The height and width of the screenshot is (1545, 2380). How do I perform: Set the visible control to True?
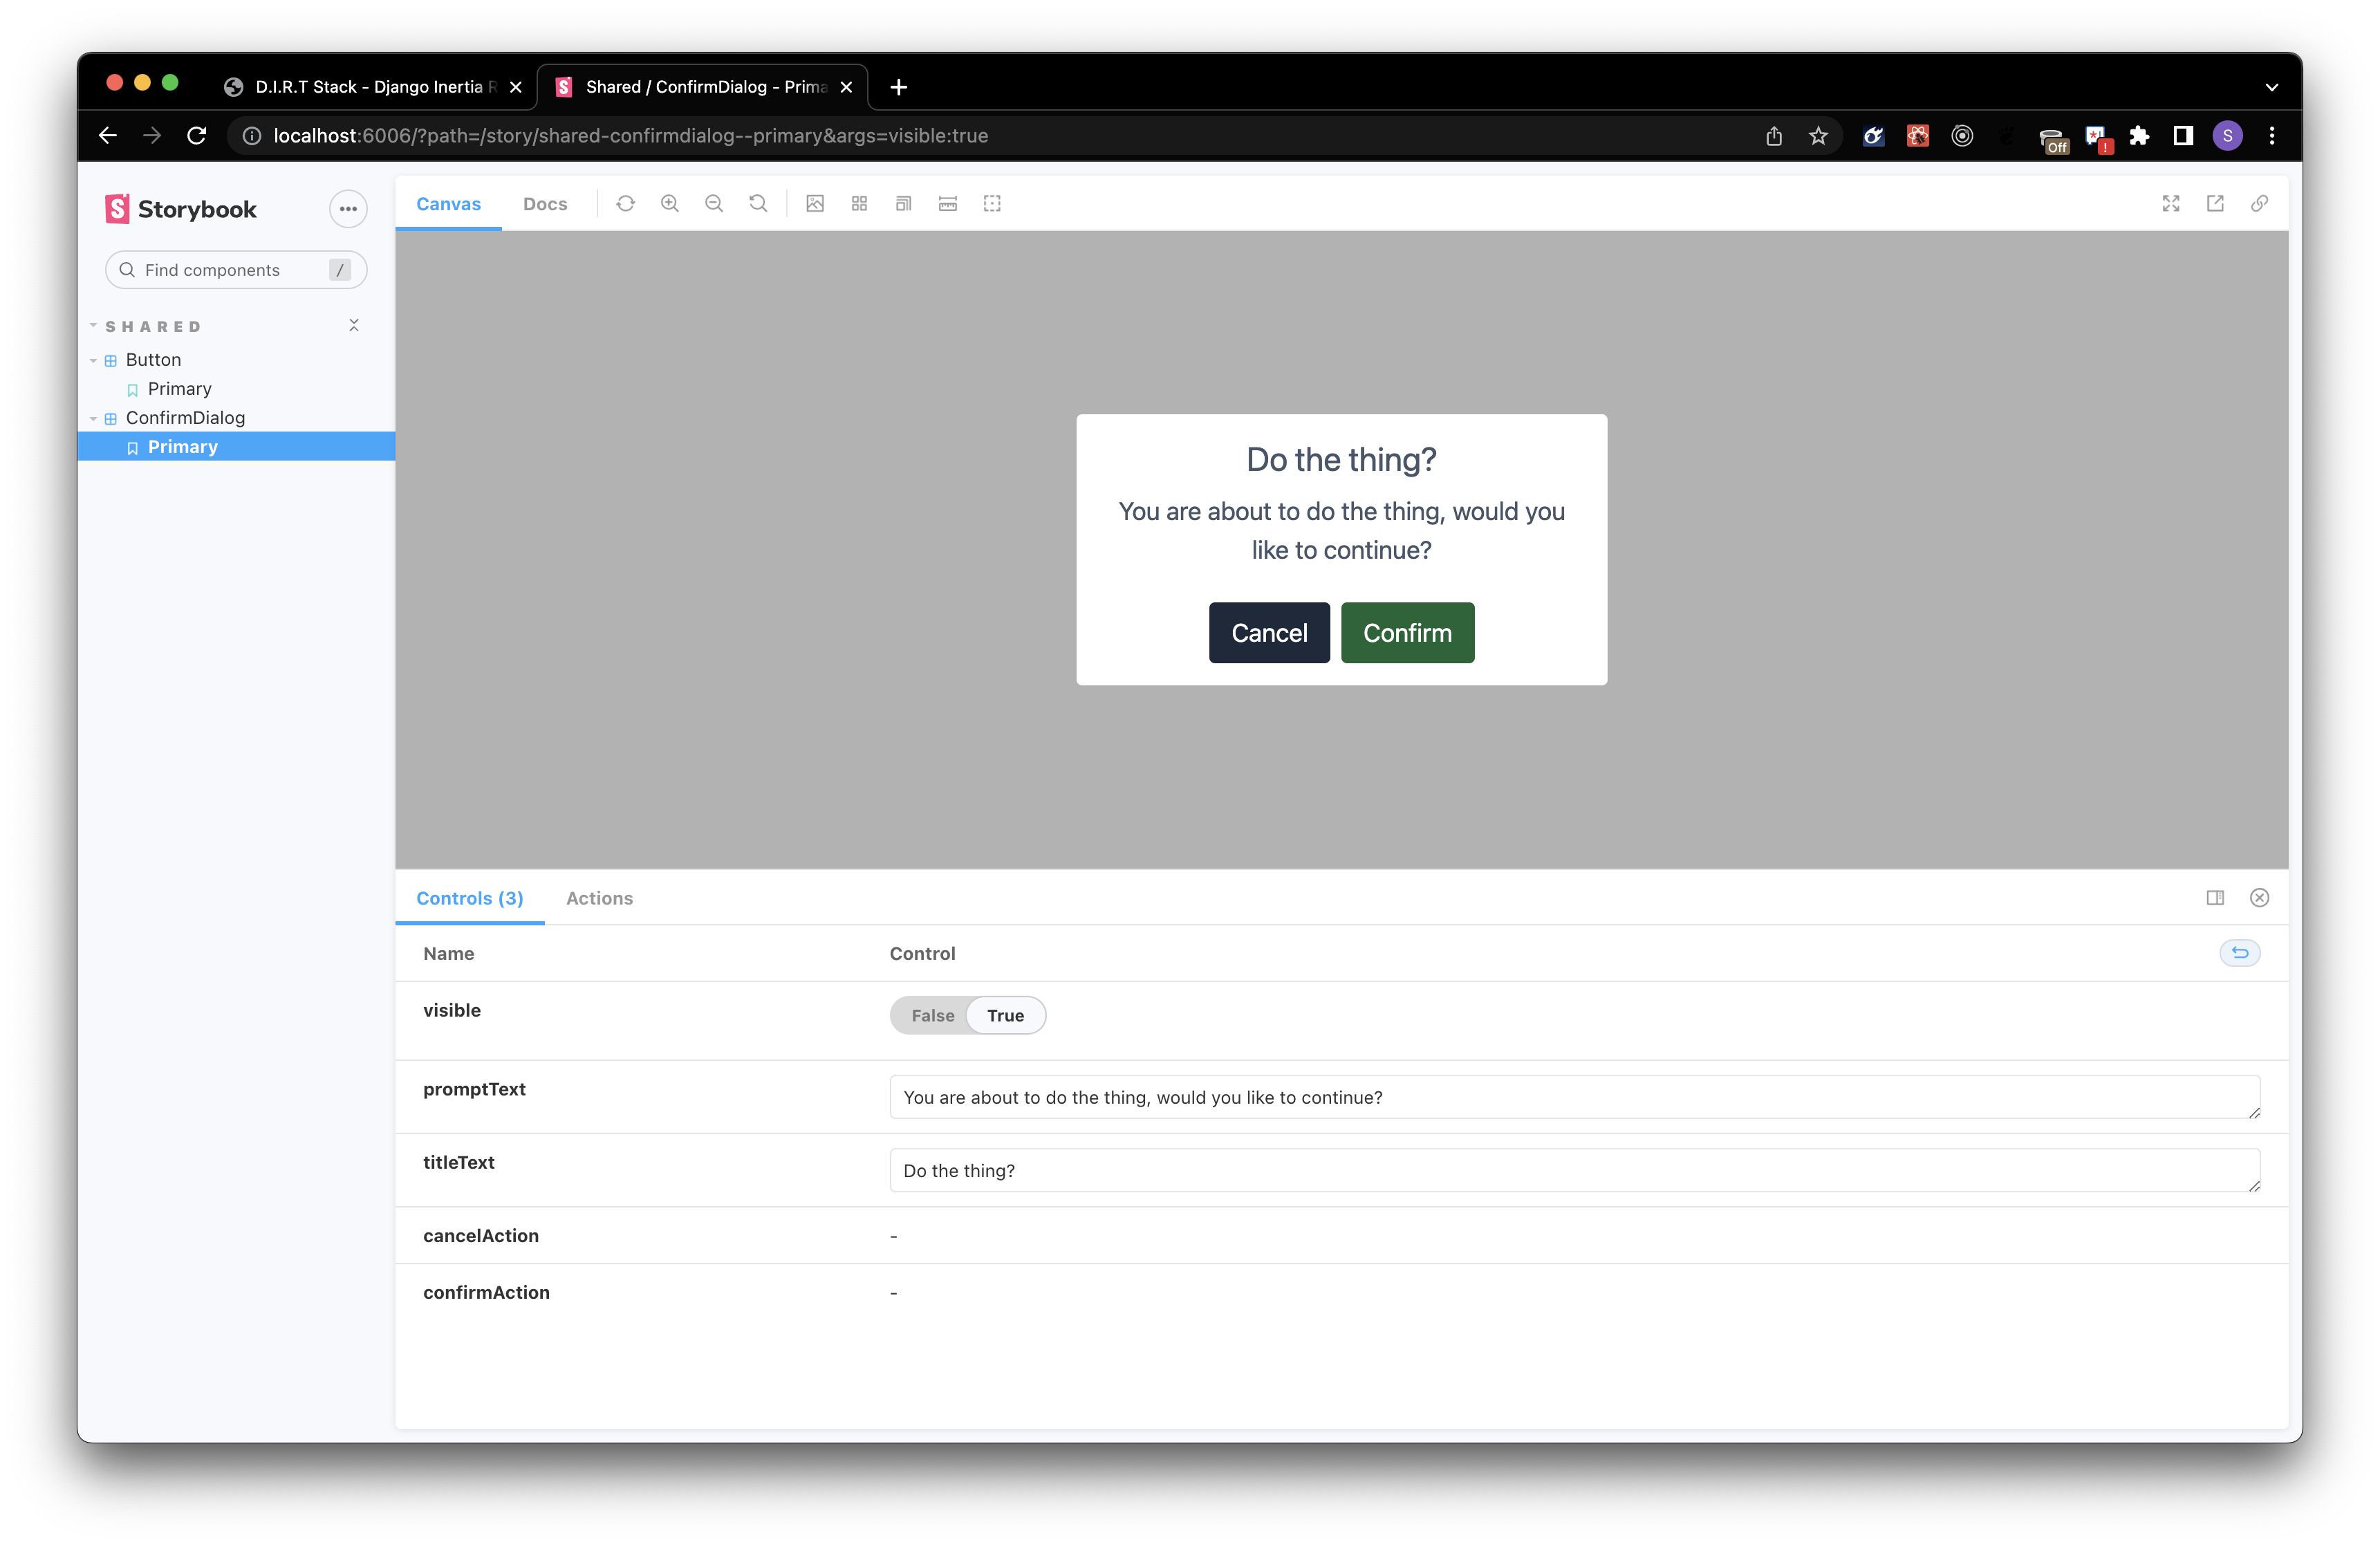click(1005, 1015)
